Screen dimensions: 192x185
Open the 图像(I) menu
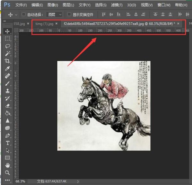point(53,5)
